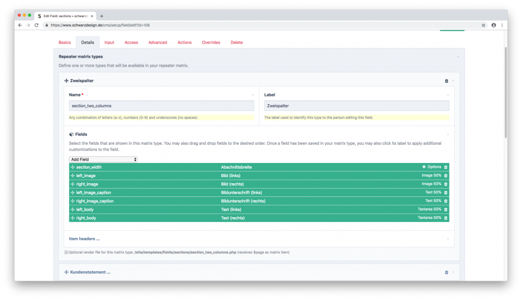Bookmark page with the star icon
This screenshot has height=300, width=522.
tap(483, 25)
